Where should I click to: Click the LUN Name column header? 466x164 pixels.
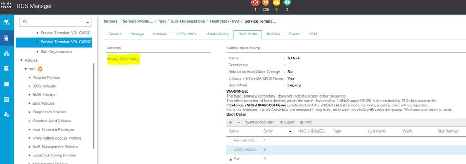pos(377,131)
